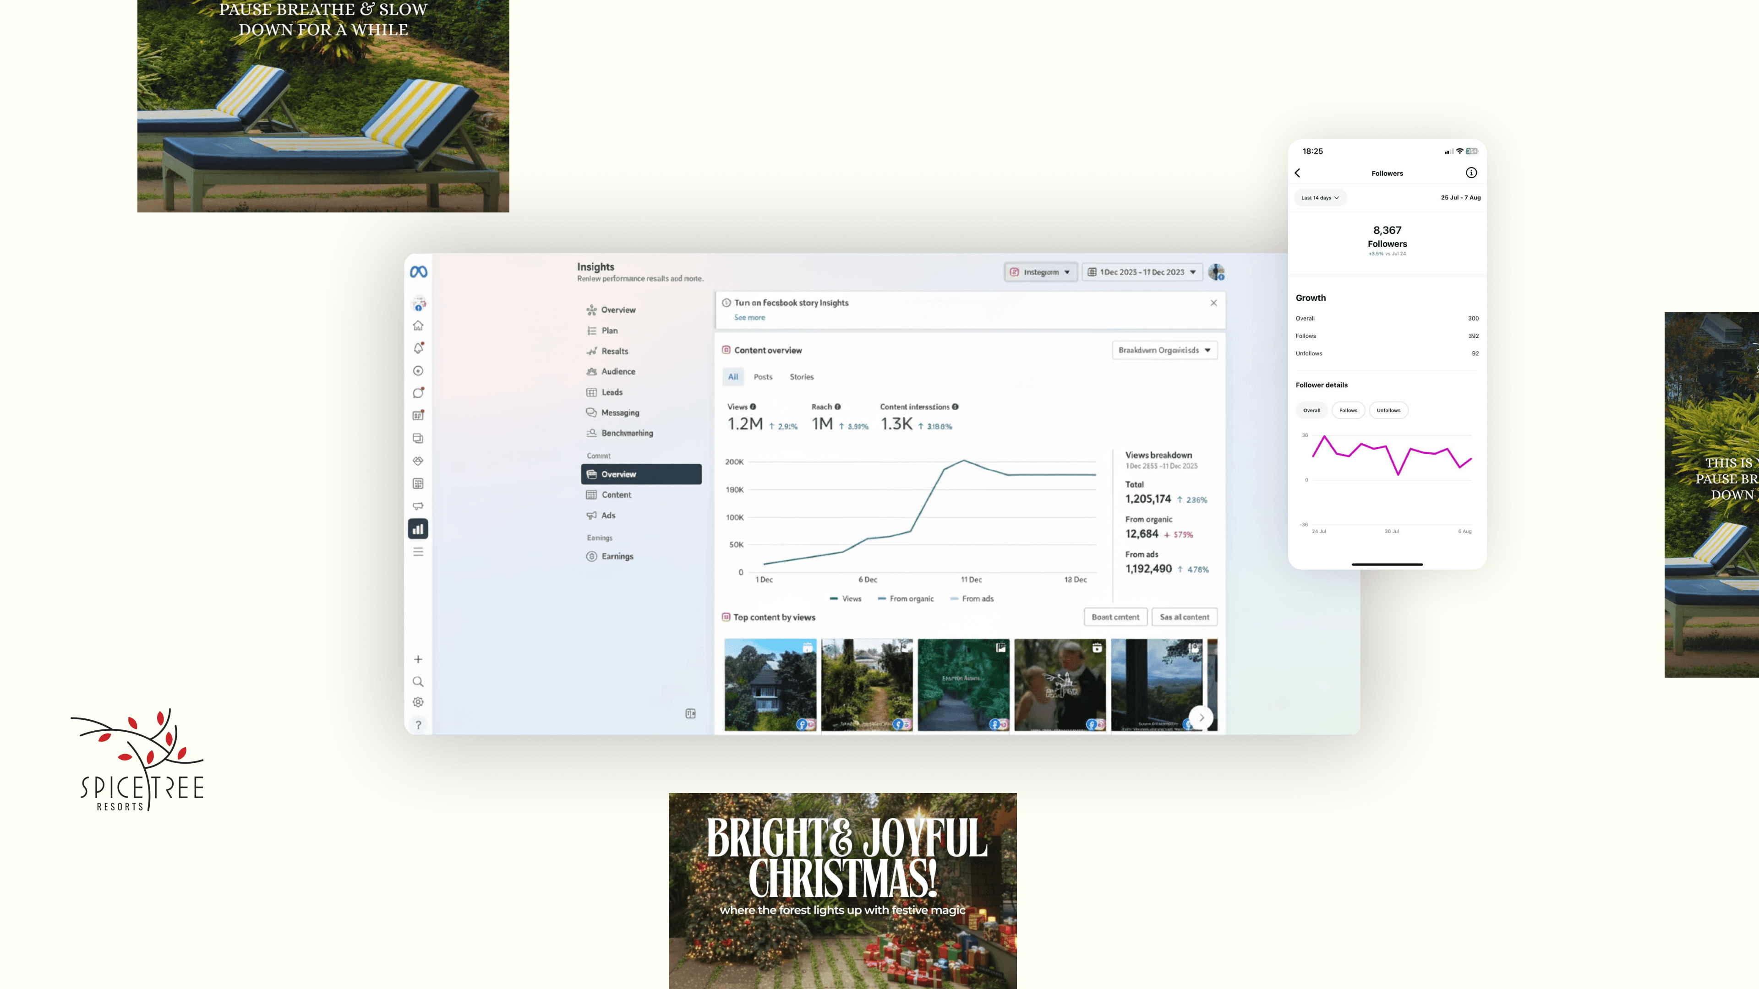
Task: Select the Insights bar chart icon
Action: point(418,529)
